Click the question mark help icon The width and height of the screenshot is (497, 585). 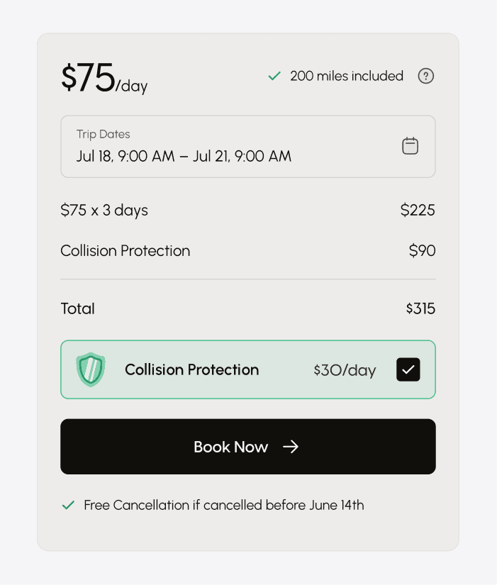pos(425,76)
